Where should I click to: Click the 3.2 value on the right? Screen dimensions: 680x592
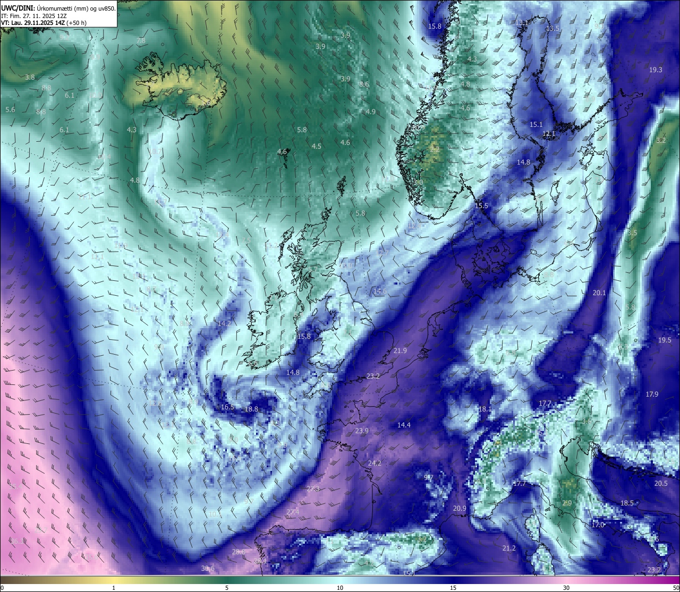[x=661, y=140]
